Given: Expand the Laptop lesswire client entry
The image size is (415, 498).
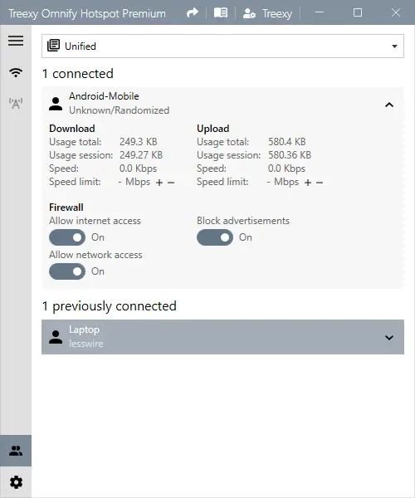Looking at the screenshot, I should [x=389, y=337].
